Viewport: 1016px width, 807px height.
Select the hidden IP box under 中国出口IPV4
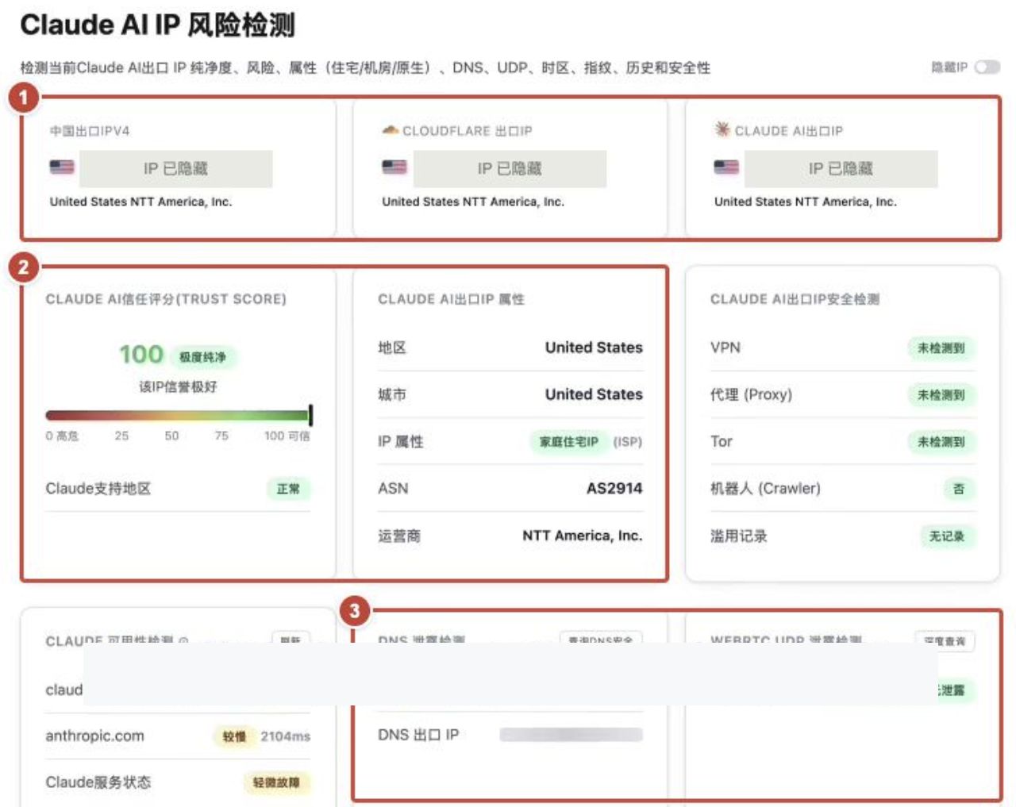(175, 168)
